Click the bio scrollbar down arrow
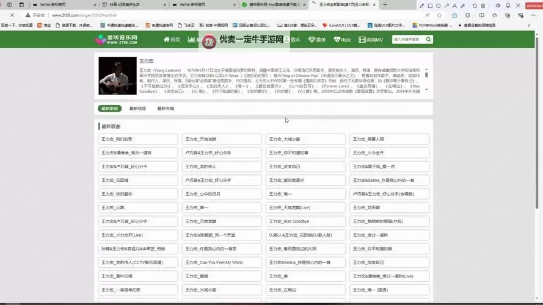Image resolution: width=543 pixels, height=305 pixels. point(426,90)
